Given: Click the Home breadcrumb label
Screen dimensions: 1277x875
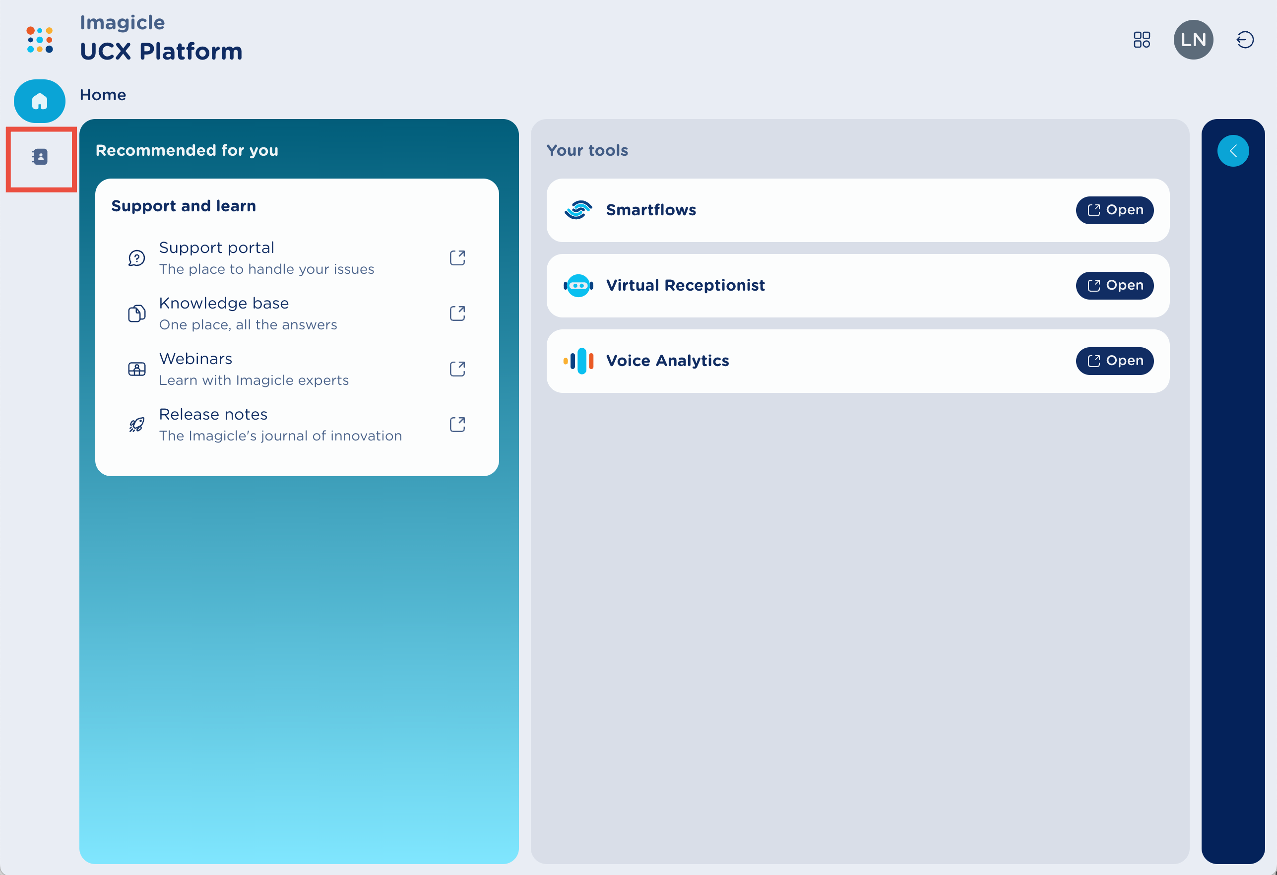Looking at the screenshot, I should point(103,94).
